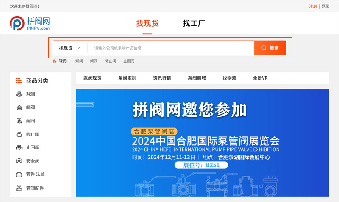Click the 安全阀 category icon in sidebar

click(19, 161)
